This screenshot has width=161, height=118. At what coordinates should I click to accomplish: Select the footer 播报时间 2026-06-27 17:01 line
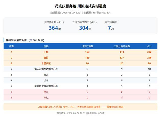(x=80, y=113)
